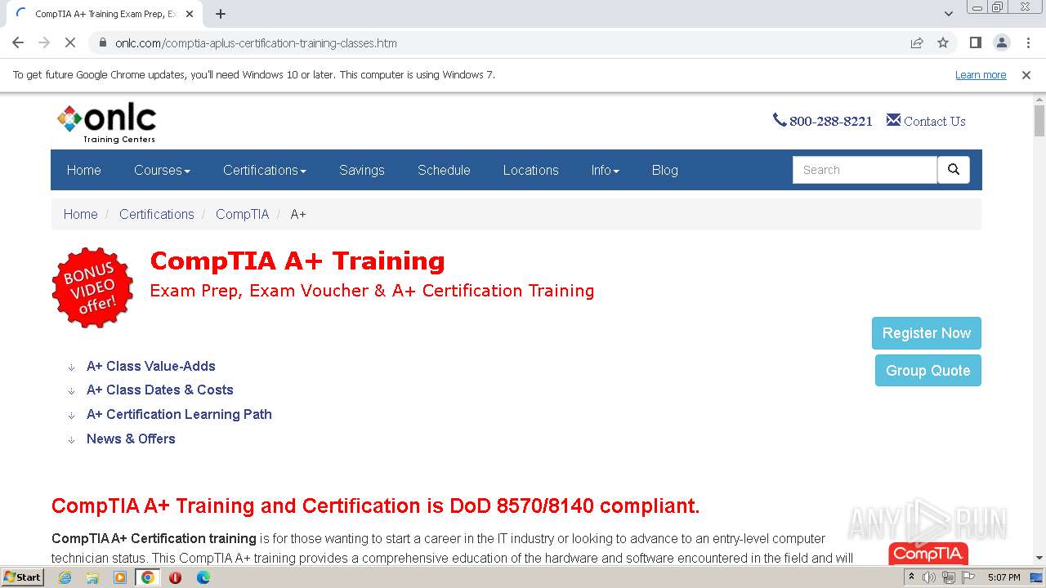The image size is (1046, 588).
Task: Click the Bonus Video offer badge
Action: tap(92, 287)
